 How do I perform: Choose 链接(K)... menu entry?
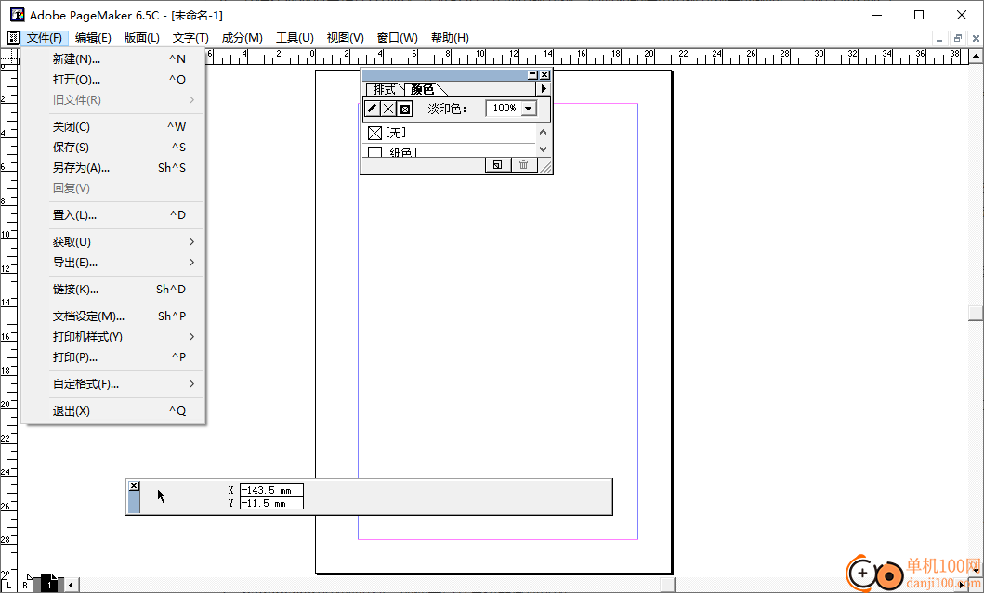[x=113, y=289]
